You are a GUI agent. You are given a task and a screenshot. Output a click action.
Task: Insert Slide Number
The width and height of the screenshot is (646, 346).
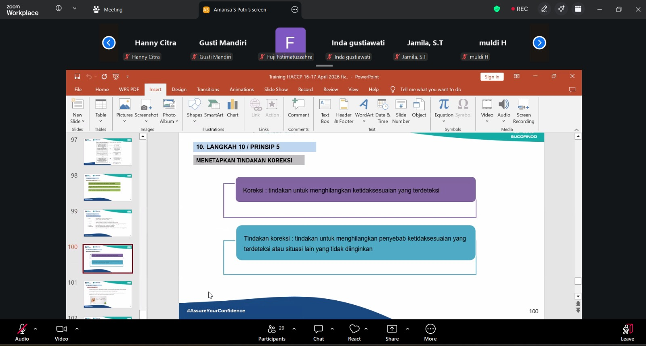coord(401,111)
